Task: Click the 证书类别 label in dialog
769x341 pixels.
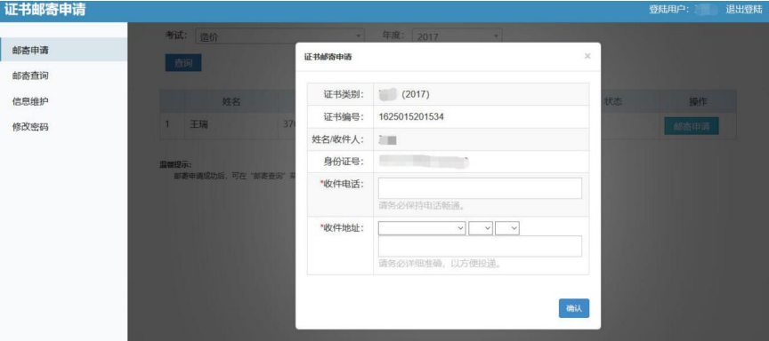Action: [x=344, y=94]
